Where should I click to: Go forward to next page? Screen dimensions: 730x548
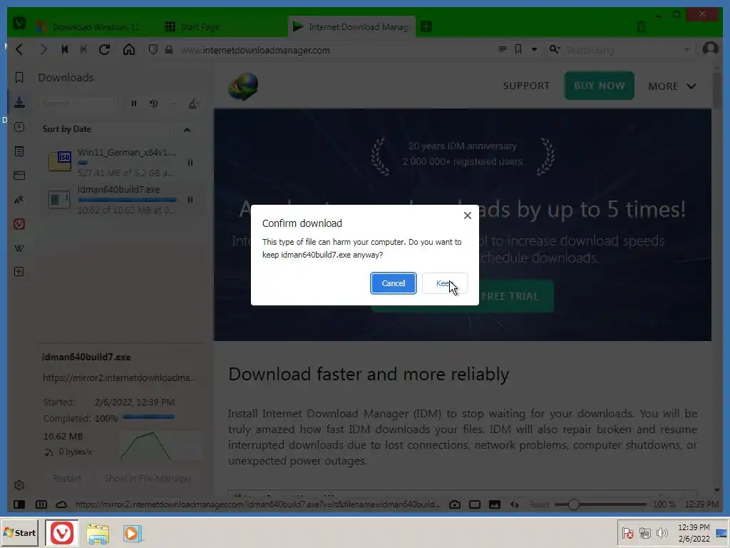point(43,49)
